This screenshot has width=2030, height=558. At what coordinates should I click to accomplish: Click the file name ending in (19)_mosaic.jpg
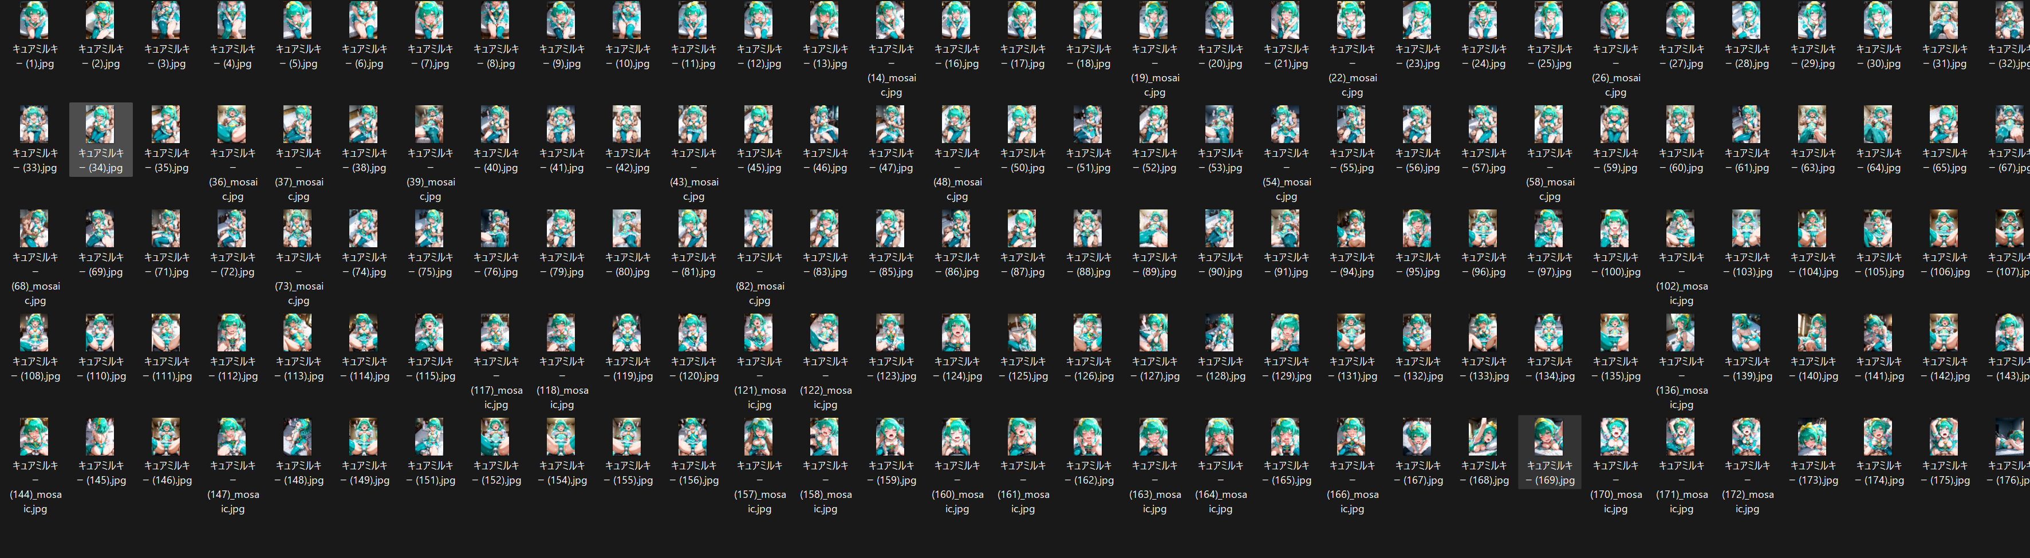tap(1154, 70)
